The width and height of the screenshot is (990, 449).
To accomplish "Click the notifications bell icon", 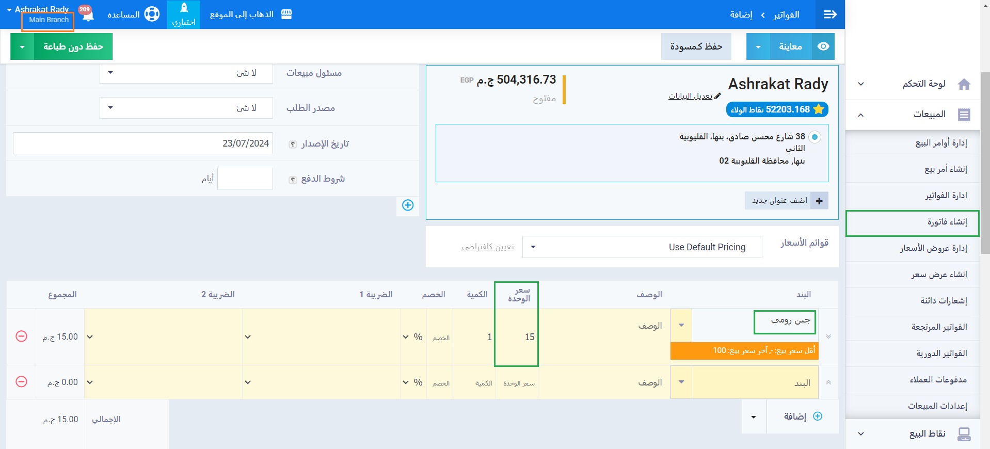I will [88, 14].
